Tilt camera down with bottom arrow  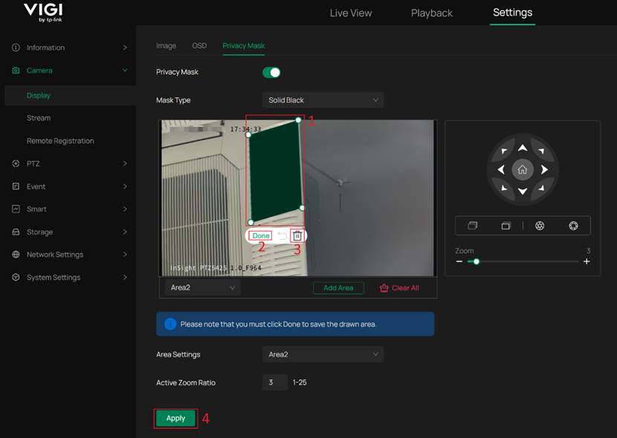click(x=523, y=192)
